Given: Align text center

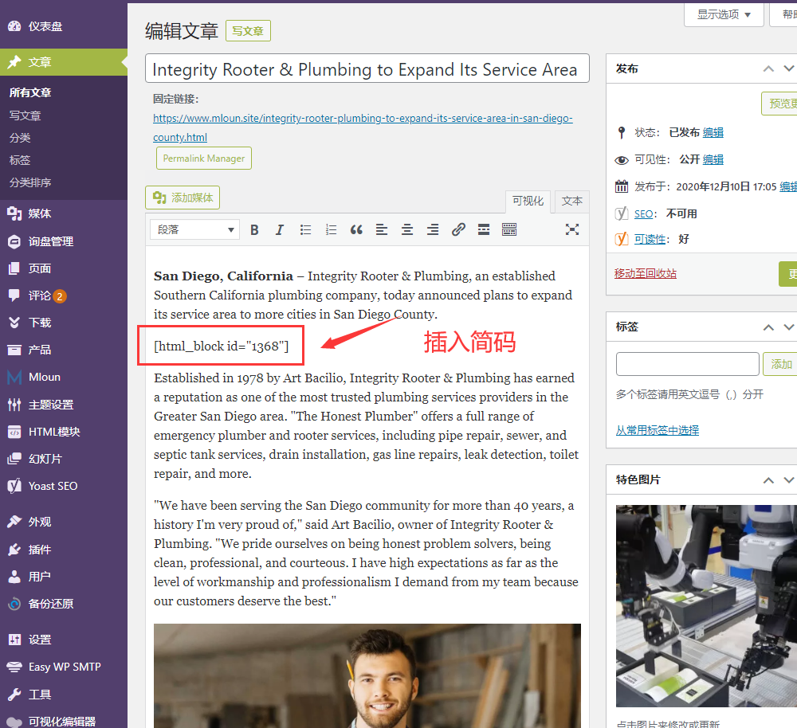Looking at the screenshot, I should [407, 230].
